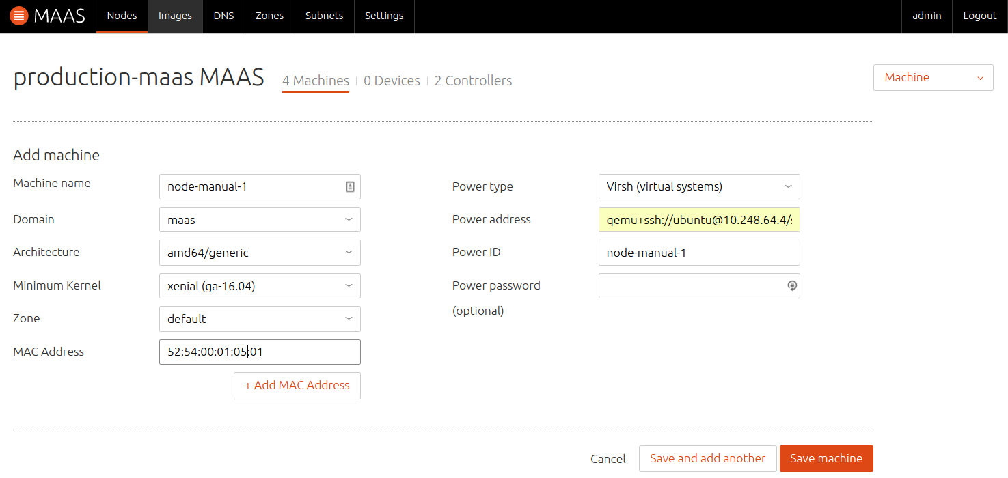Click the contact card icon in Machine name field
Screen dimensions: 1008x478
tap(350, 186)
